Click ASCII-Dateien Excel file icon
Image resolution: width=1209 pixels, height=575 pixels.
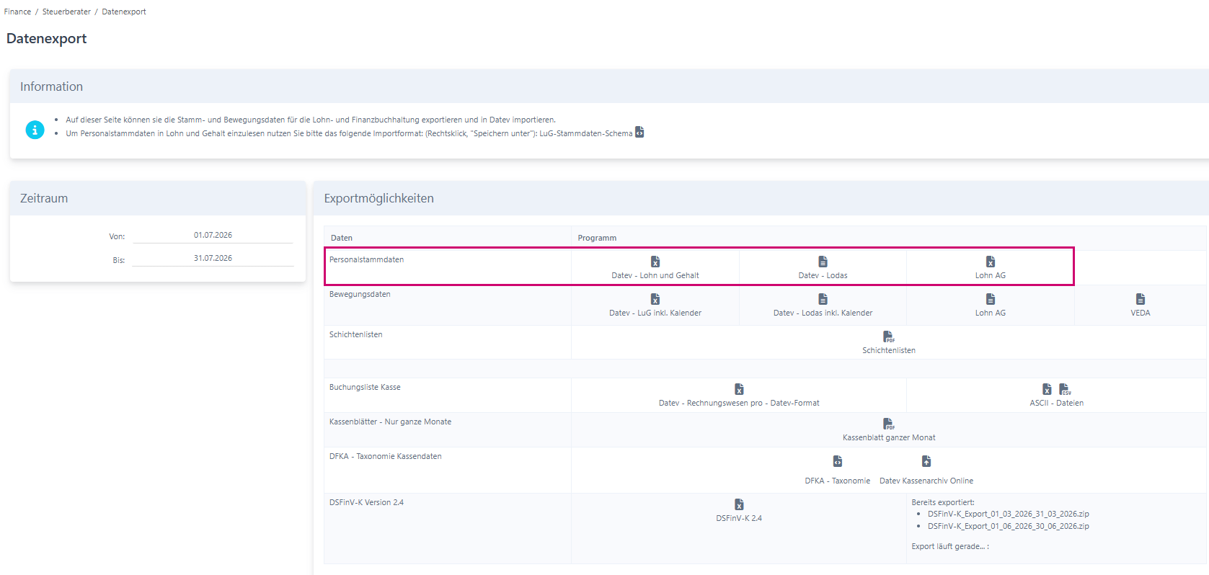point(1047,389)
